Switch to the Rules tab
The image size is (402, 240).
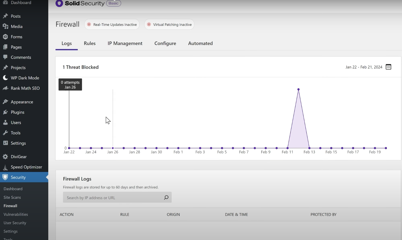[x=90, y=43]
